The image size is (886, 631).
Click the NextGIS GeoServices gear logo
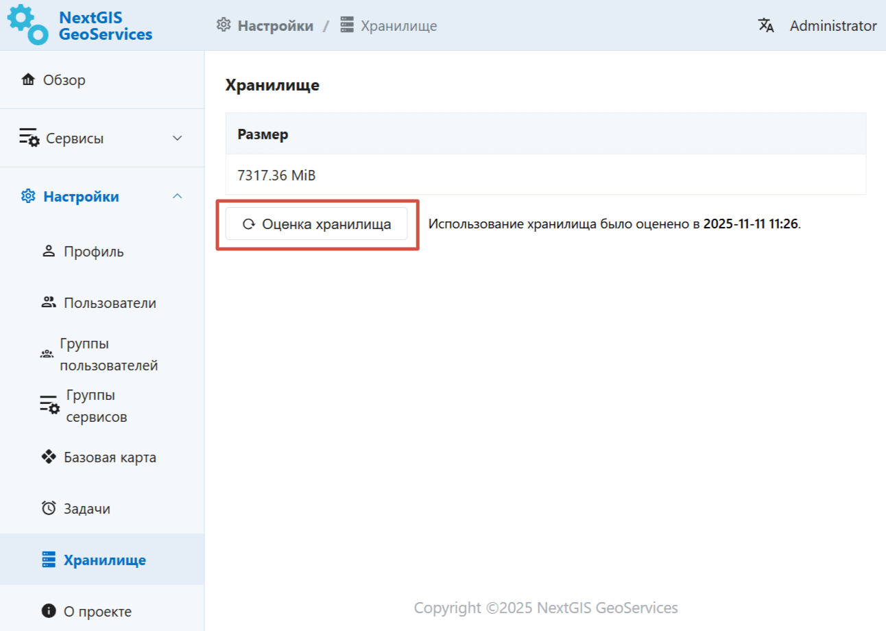click(27, 25)
